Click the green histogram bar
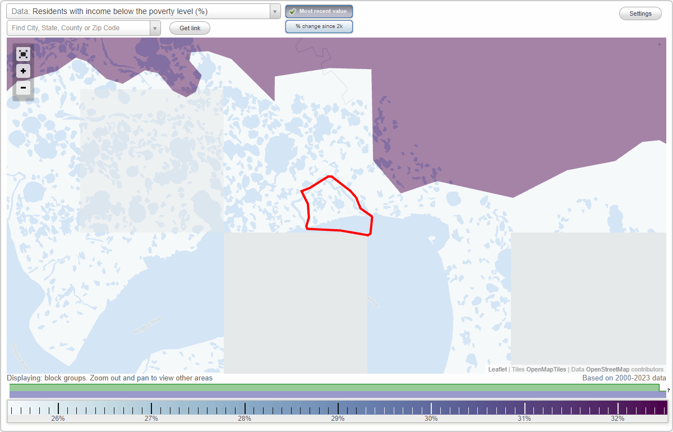This screenshot has height=432, width=673. click(334, 387)
